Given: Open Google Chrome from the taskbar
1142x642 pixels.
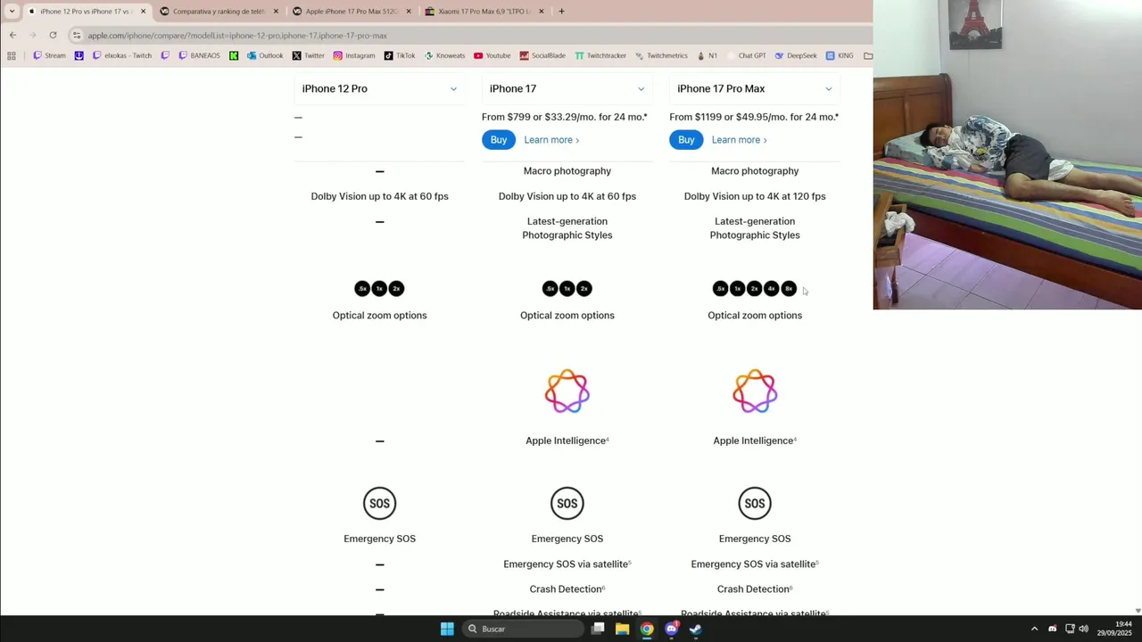Looking at the screenshot, I should pyautogui.click(x=647, y=629).
